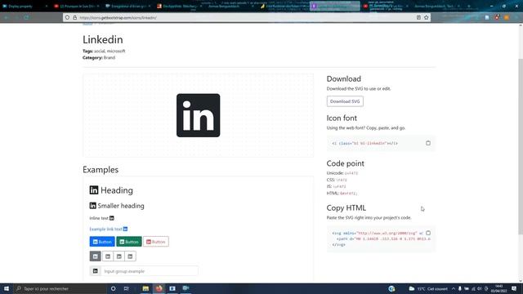The height and width of the screenshot is (294, 523).
Task: Click the browser URL address bar
Action: (x=246, y=17)
